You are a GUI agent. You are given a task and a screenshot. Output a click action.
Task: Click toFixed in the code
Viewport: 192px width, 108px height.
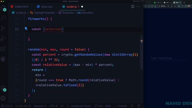coord(70,85)
